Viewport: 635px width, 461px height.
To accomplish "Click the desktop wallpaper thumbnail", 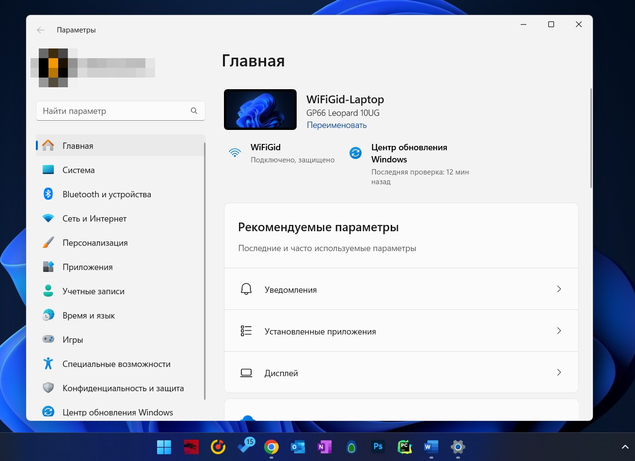I will (x=260, y=110).
